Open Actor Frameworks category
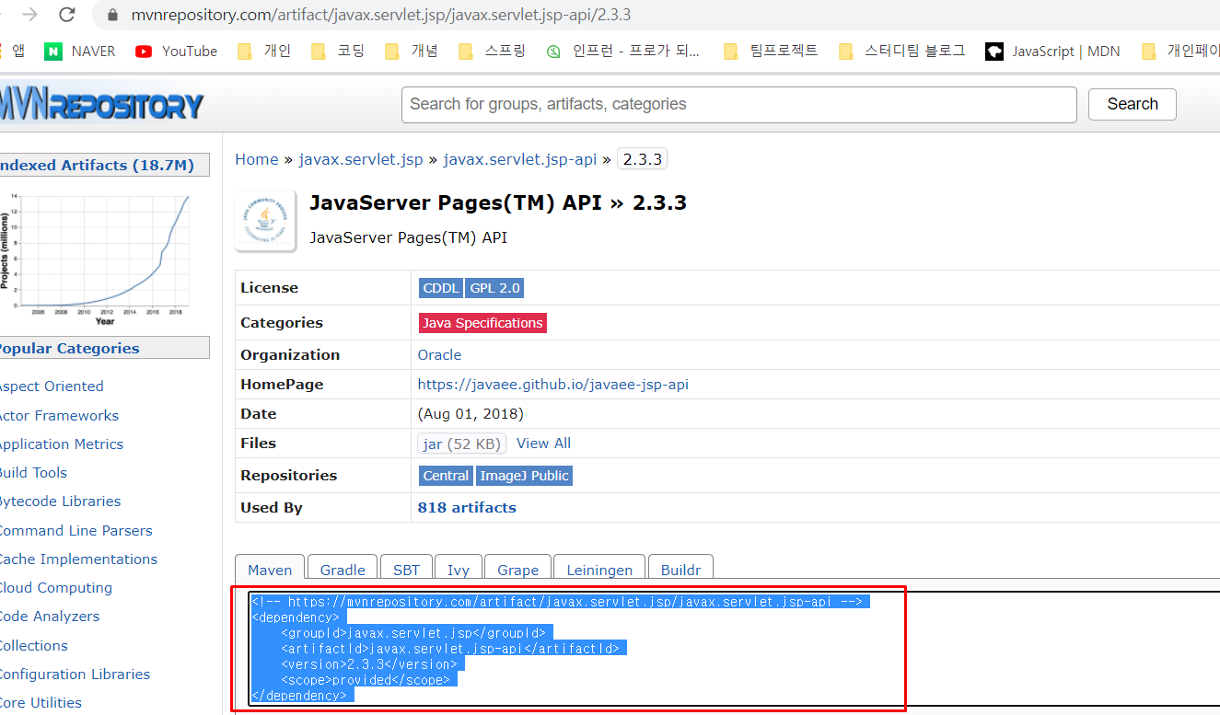This screenshot has width=1220, height=715. point(58,416)
